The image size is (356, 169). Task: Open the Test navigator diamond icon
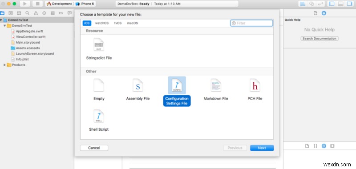(44, 13)
